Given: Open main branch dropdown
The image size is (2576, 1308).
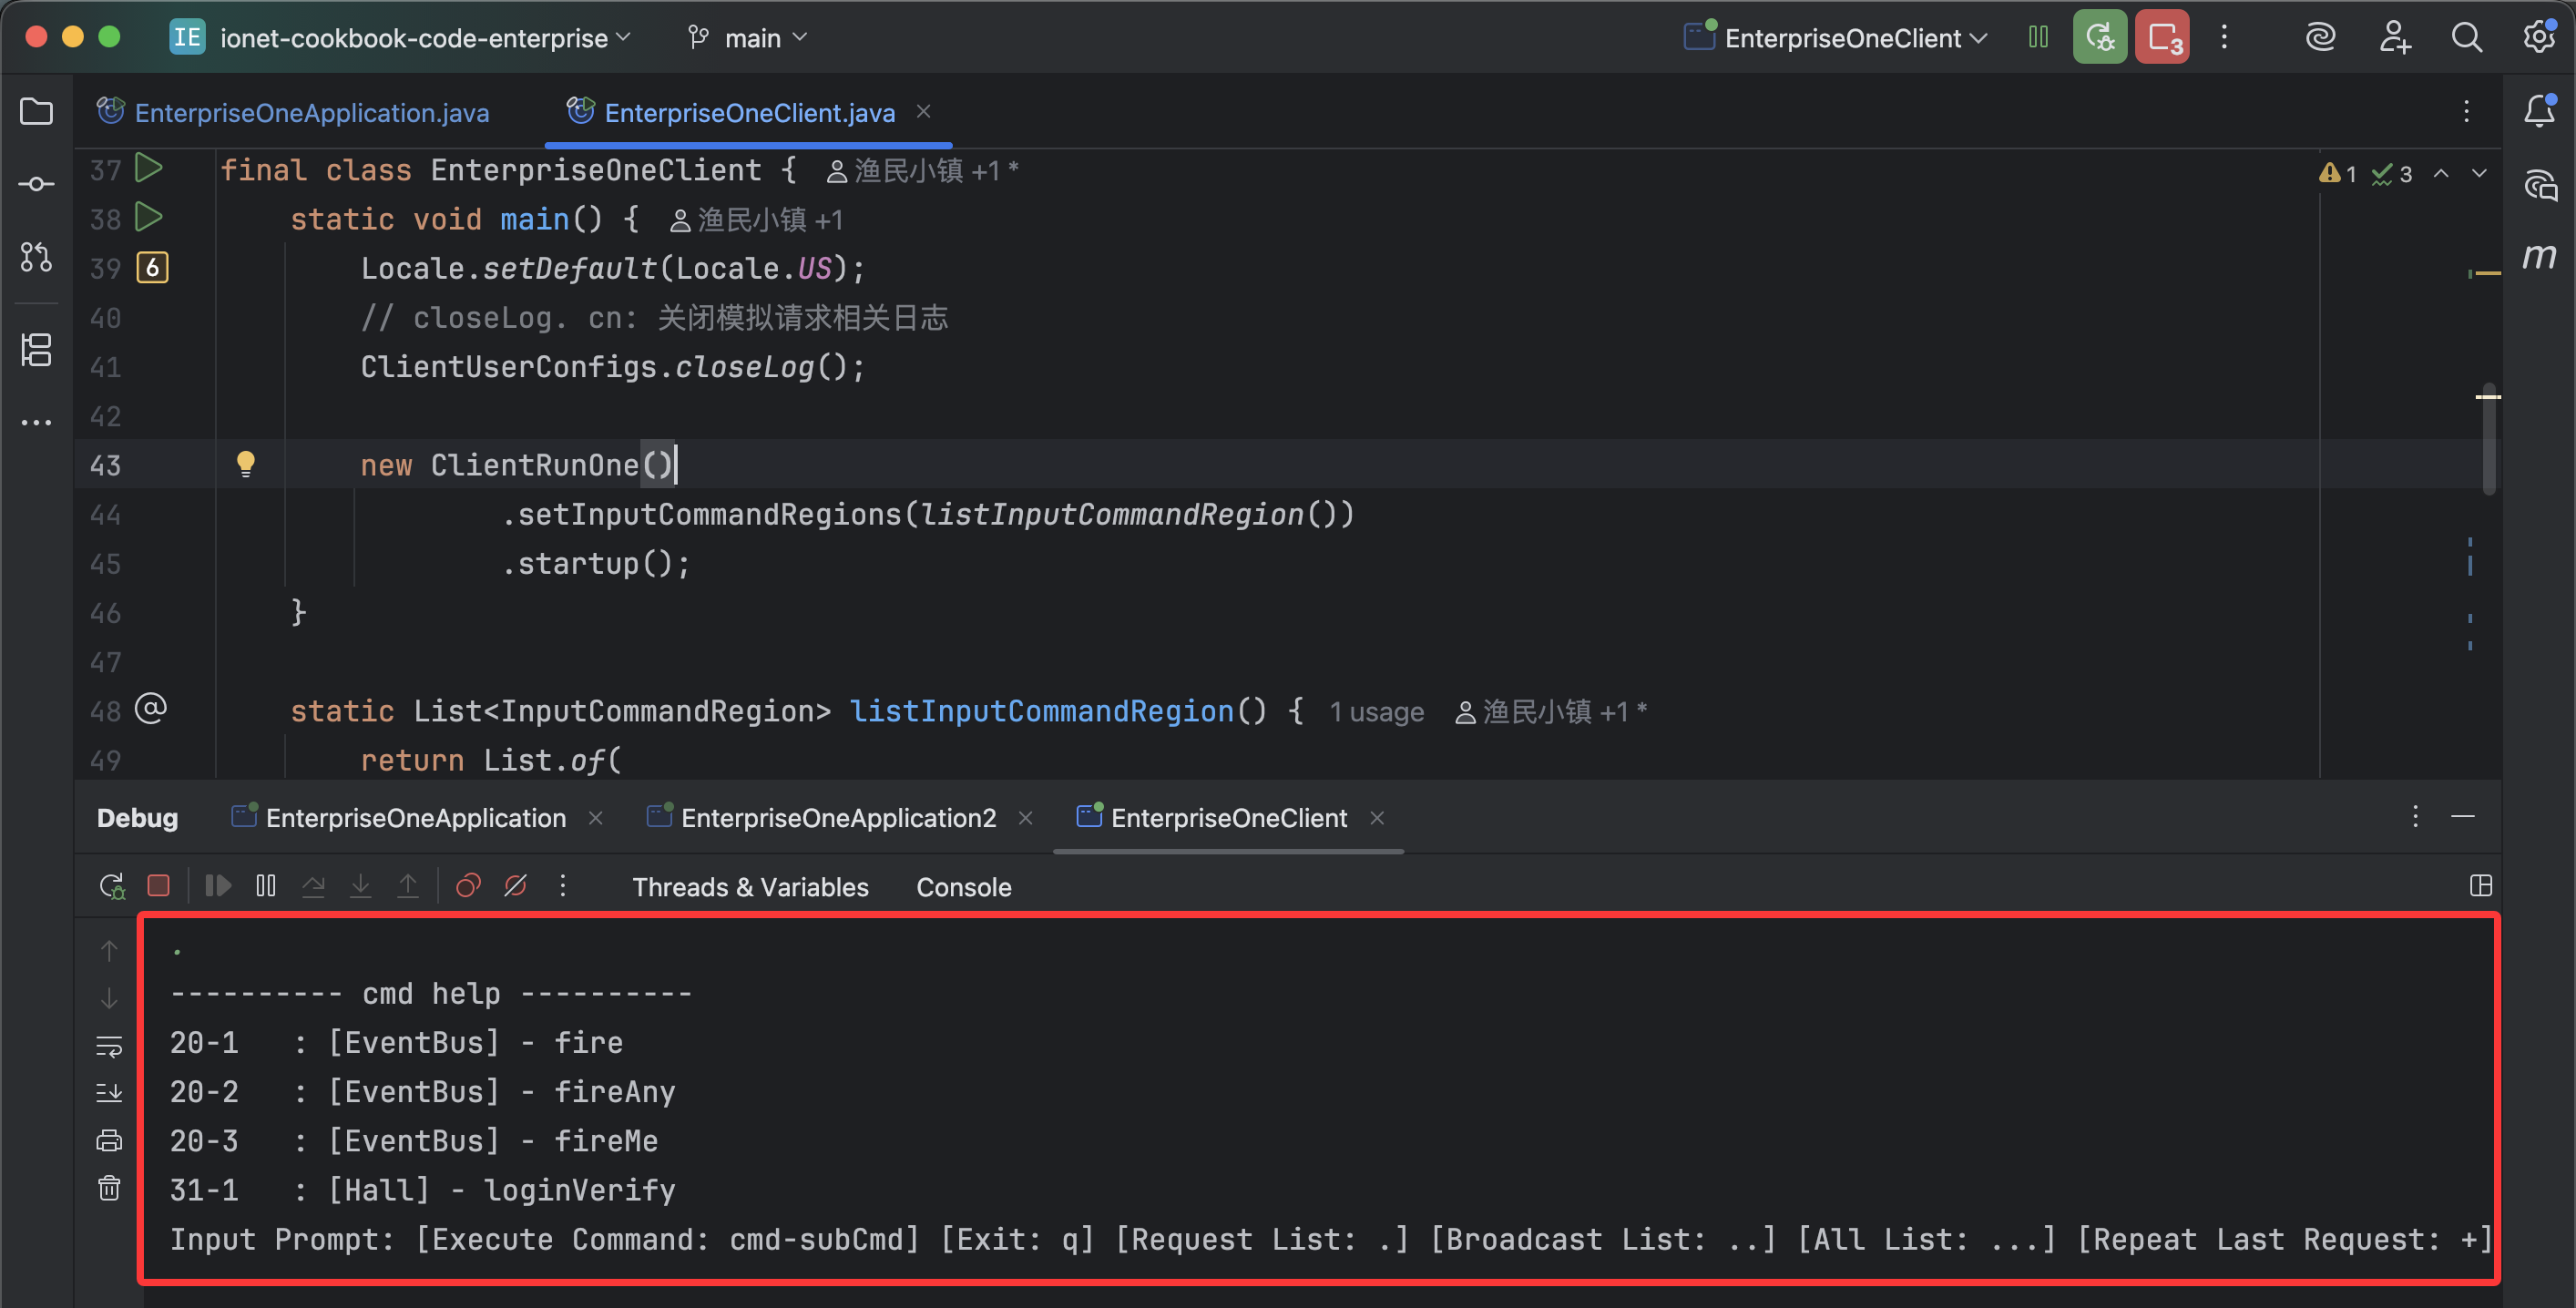Looking at the screenshot, I should coord(752,38).
